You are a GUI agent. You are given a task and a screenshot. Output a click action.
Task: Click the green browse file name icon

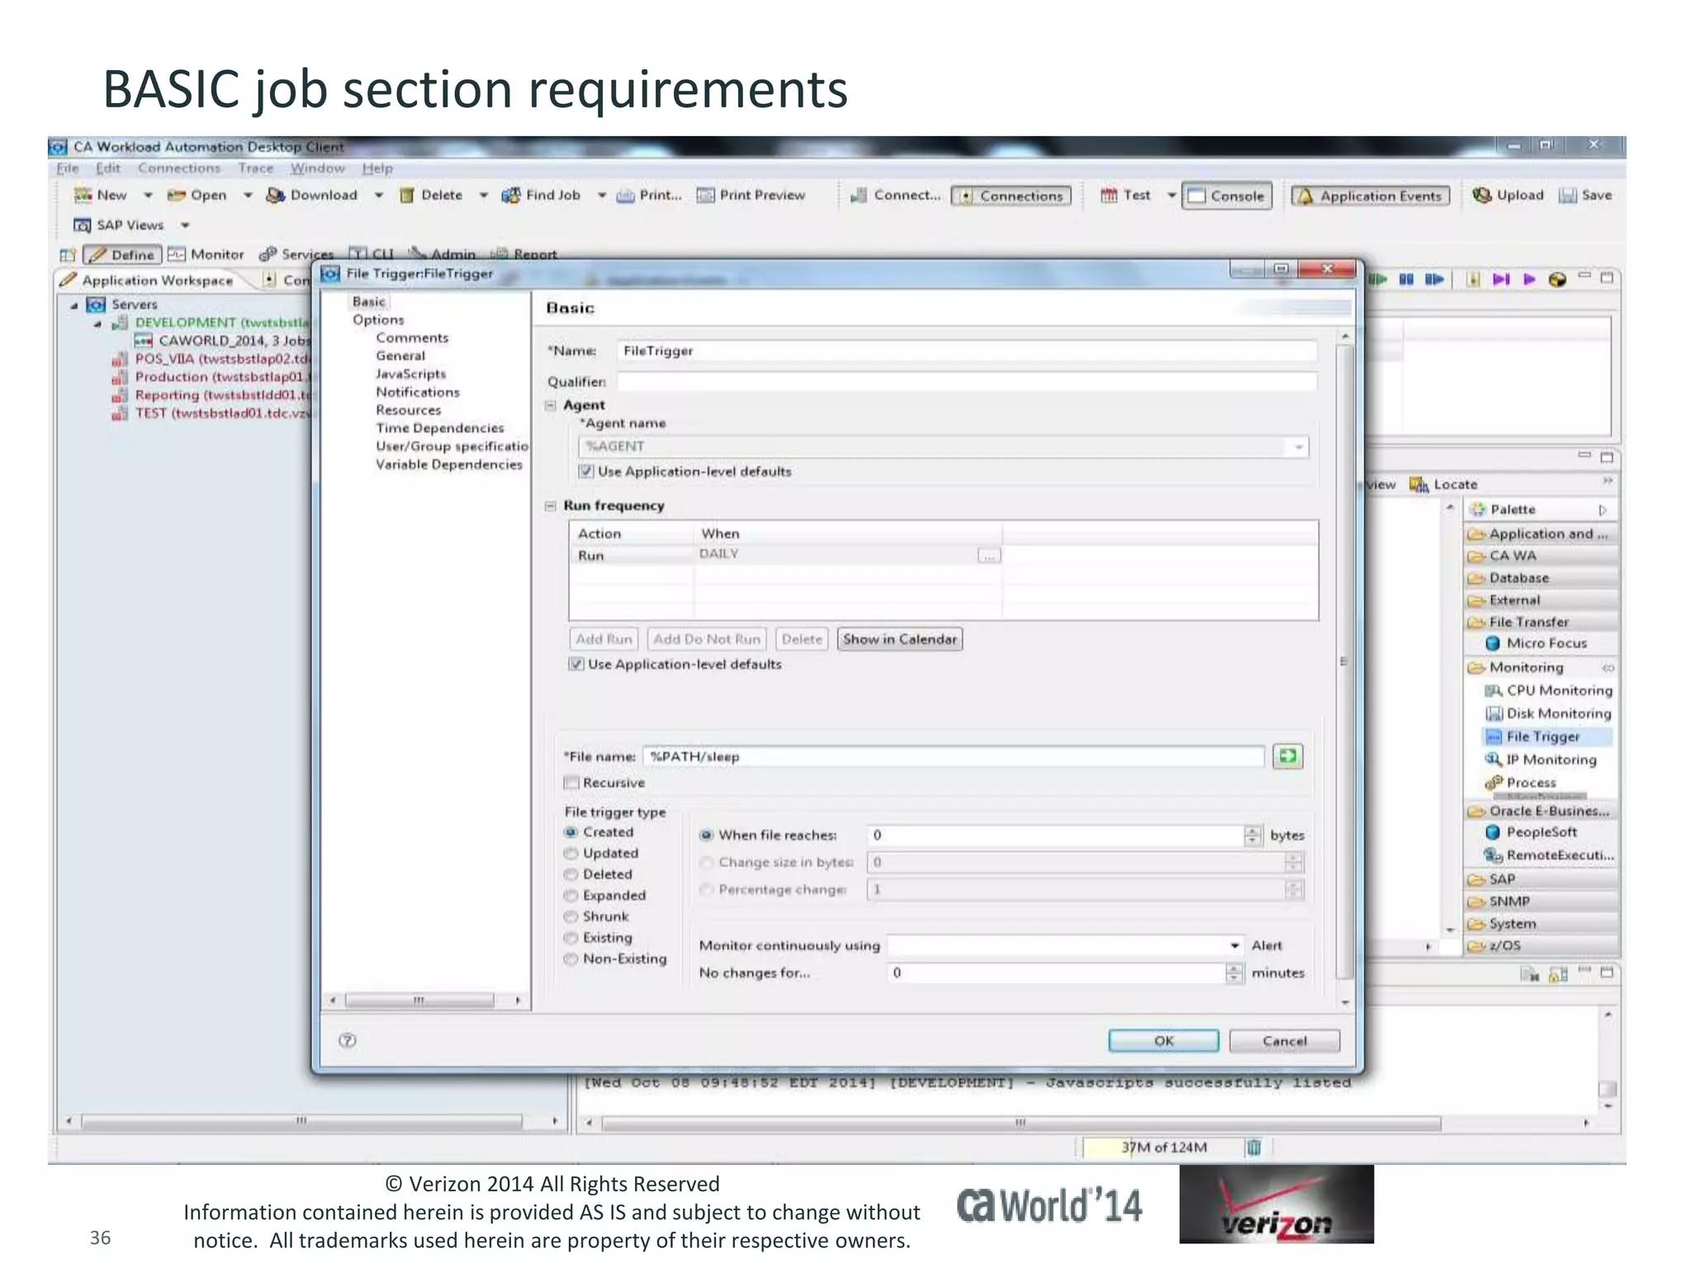coord(1287,756)
